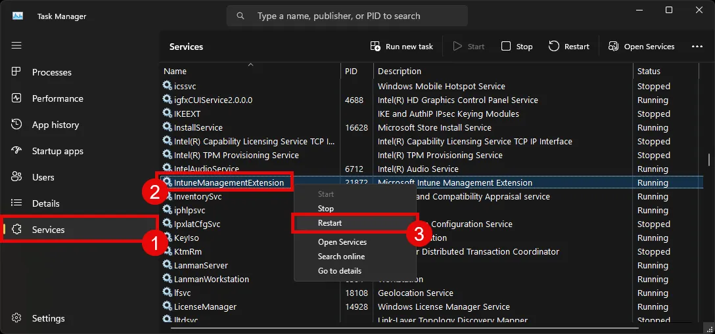Click Microsoft Store Install Service description

pyautogui.click(x=434, y=128)
